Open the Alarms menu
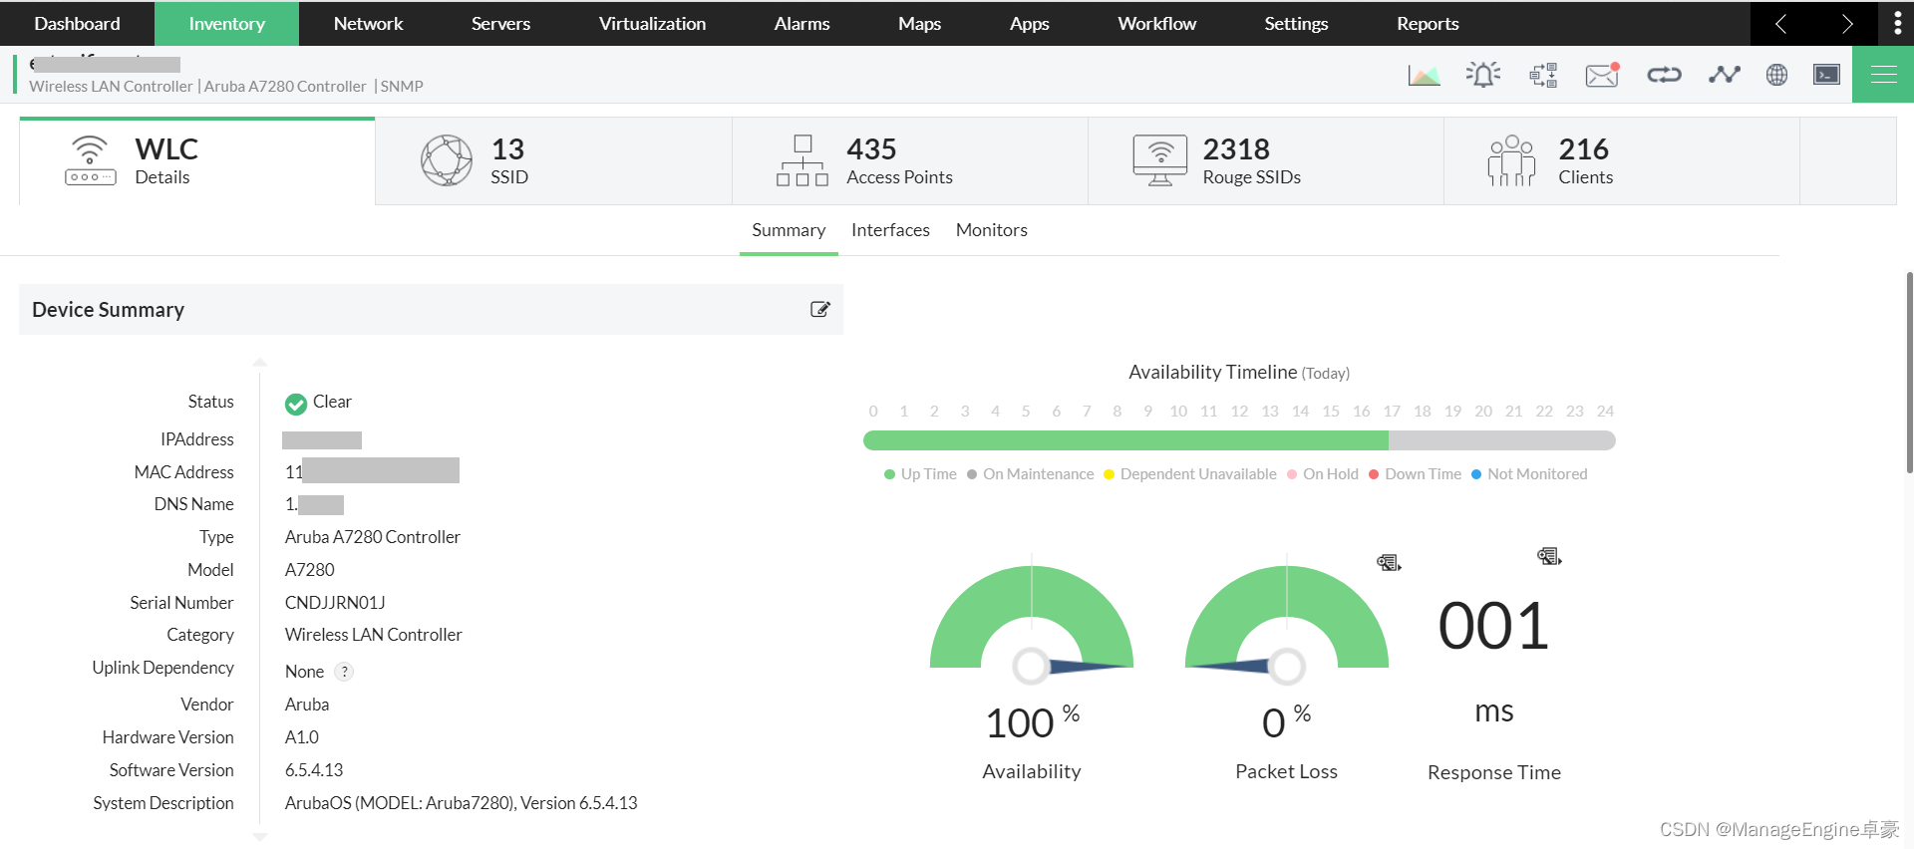The image size is (1914, 849). pos(801,23)
